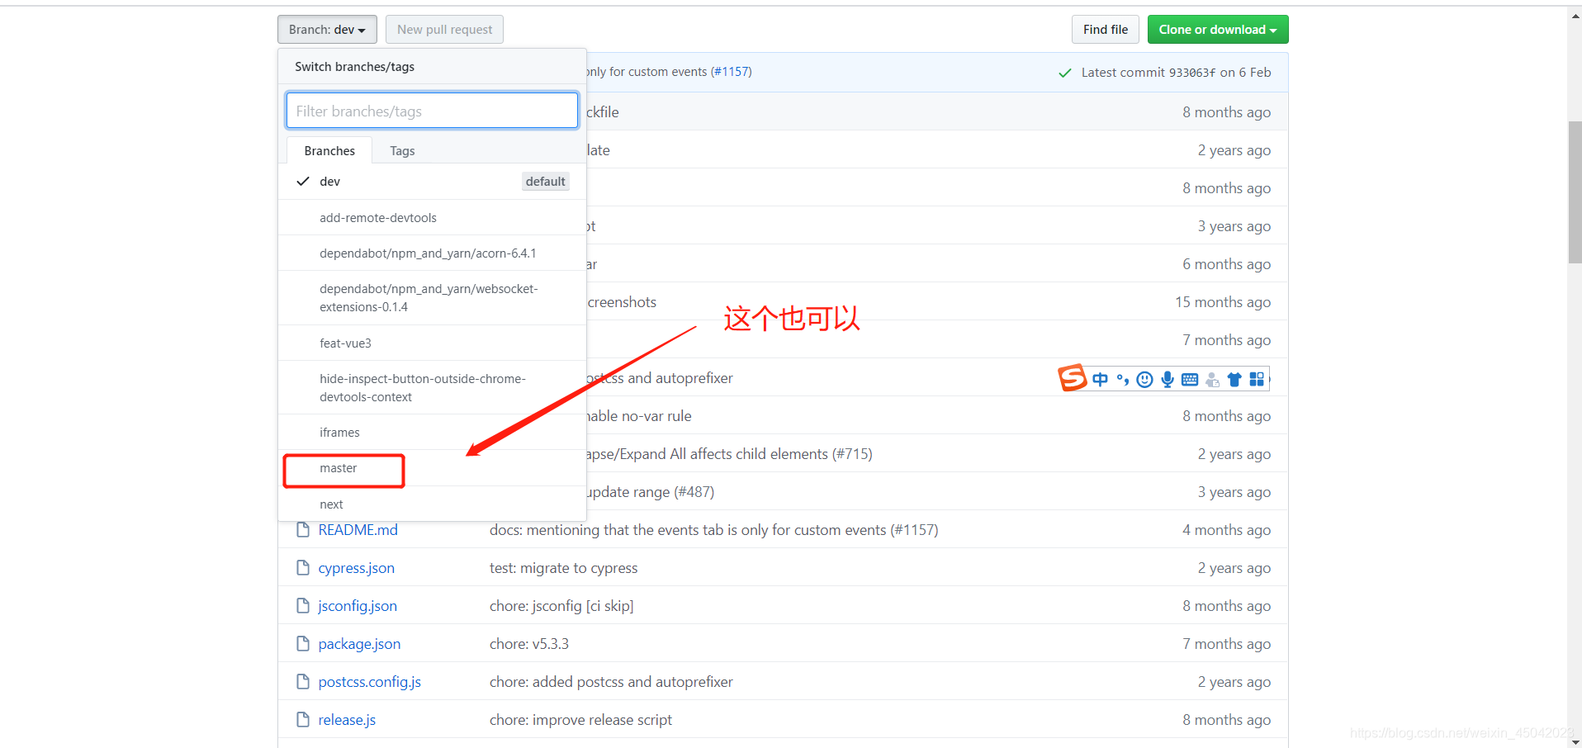Open the Sogou skin (T-shirt) selector
This screenshot has width=1582, height=748.
(x=1234, y=379)
